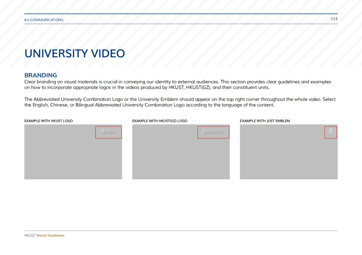This screenshot has width=362, height=255.
Task: Click the HKUST(GZ) logo in second example
Action: click(213, 132)
